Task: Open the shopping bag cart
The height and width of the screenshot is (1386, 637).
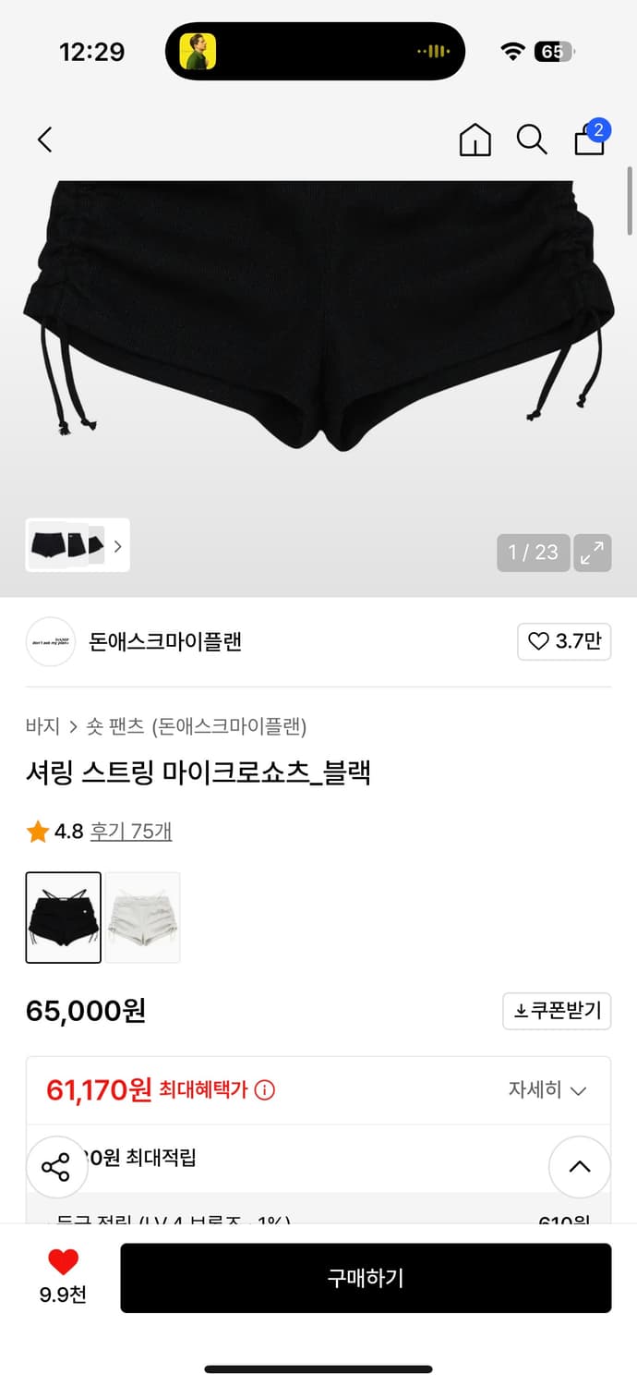Action: [x=590, y=139]
